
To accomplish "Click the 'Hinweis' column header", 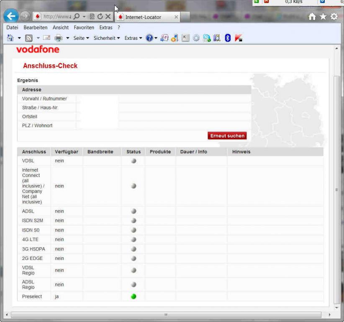I will (241, 152).
